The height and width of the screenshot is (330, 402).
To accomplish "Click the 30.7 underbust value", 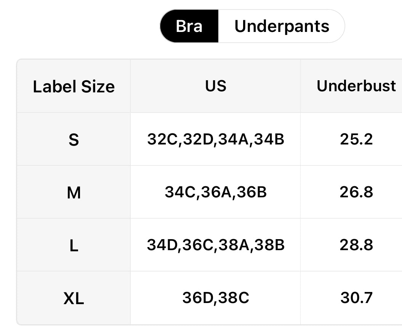I will click(x=356, y=298).
